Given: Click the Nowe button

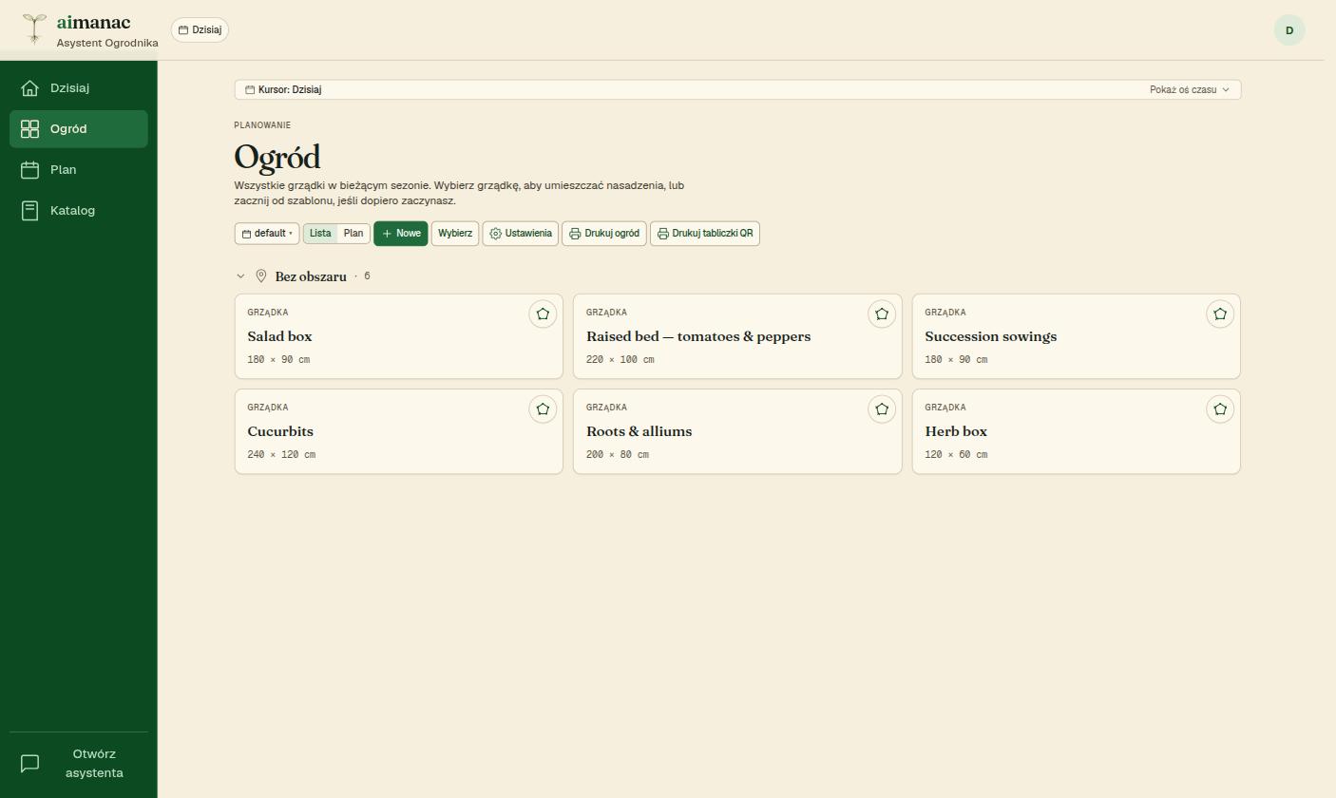Looking at the screenshot, I should click(401, 234).
